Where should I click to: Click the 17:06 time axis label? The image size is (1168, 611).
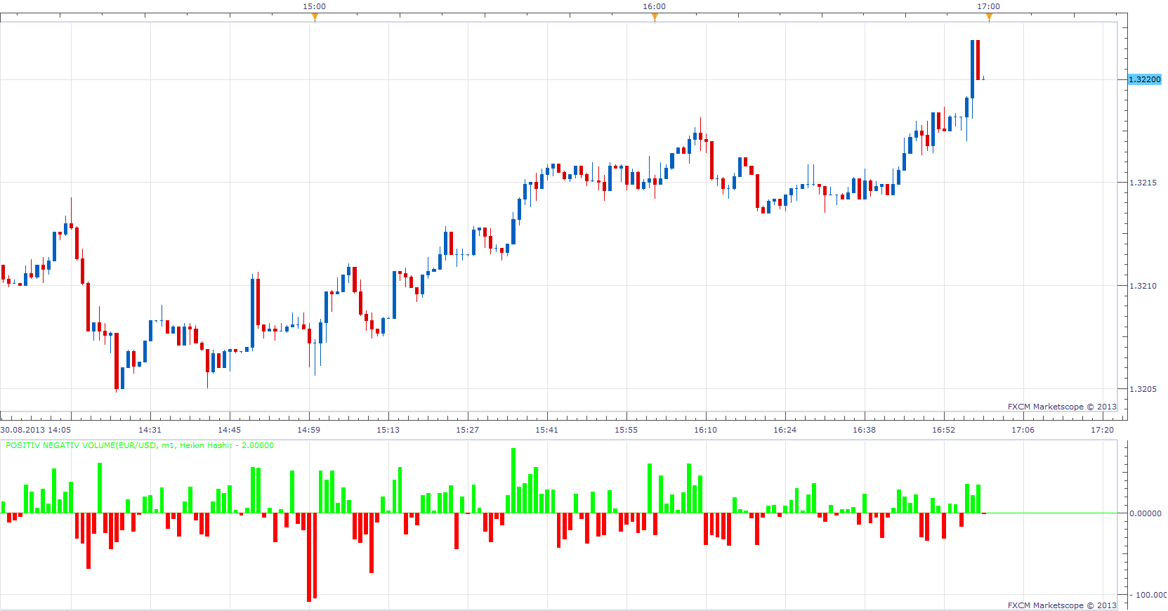[x=1023, y=430]
